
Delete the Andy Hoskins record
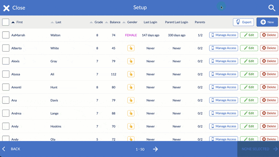269,126
